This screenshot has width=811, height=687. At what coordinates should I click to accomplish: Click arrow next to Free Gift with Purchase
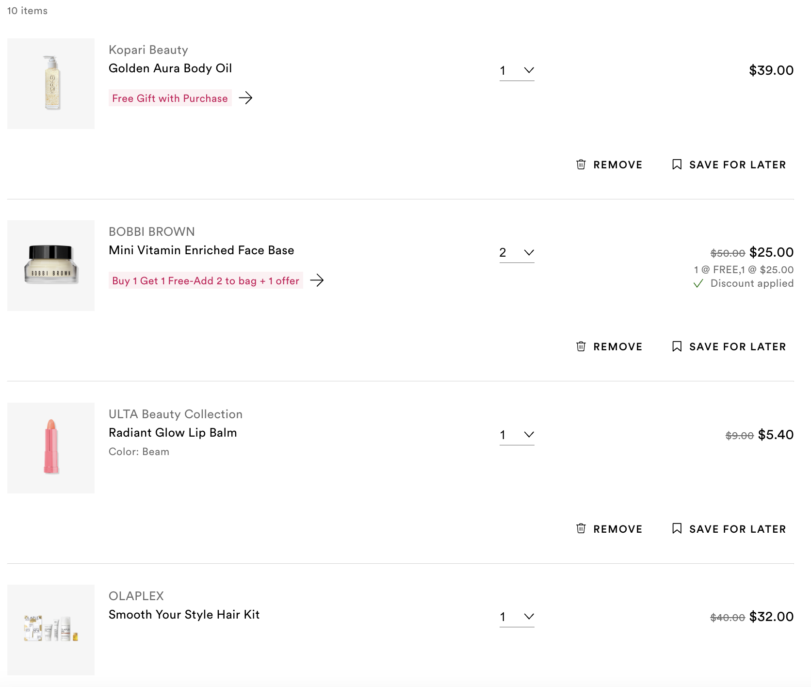click(245, 98)
